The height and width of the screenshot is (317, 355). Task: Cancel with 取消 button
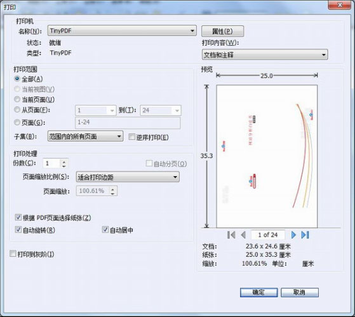point(300,292)
